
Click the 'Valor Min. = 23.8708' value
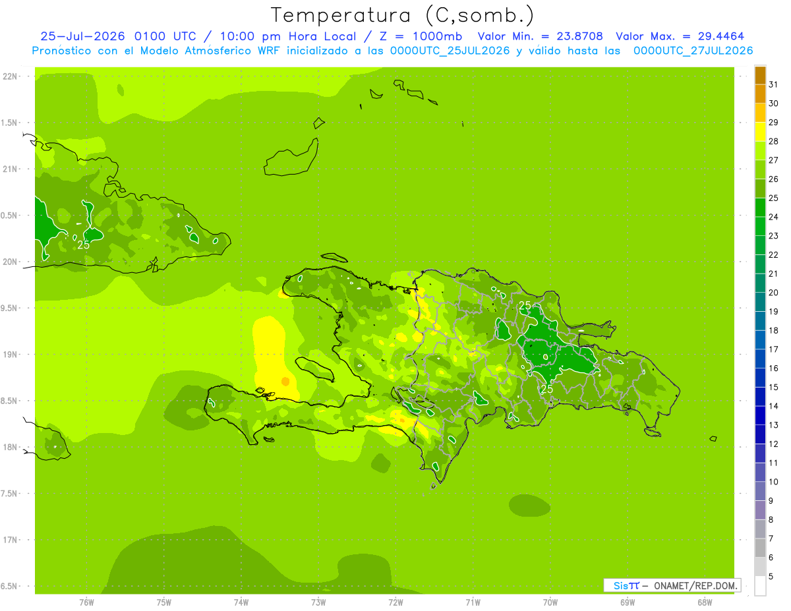tap(541, 36)
